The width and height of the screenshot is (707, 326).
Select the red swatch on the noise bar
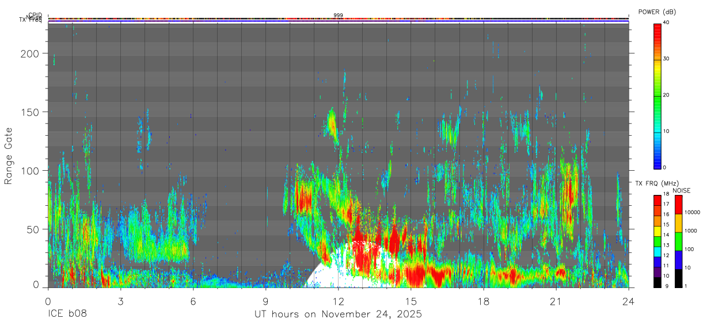tap(679, 205)
